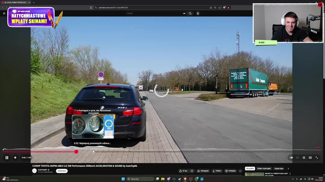
Task: Click the SUBS label under the webcam
Action: click(266, 42)
